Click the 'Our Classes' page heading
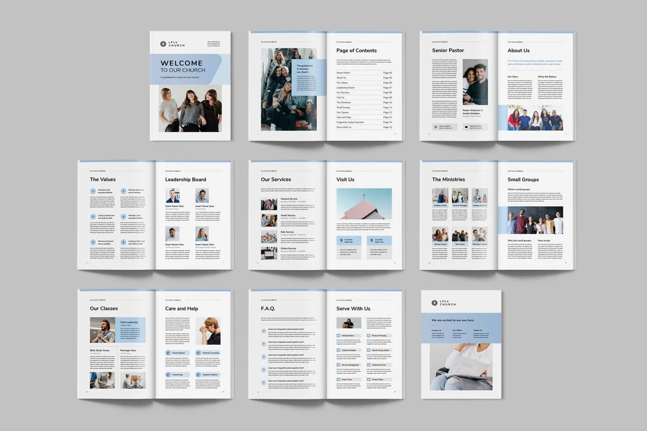This screenshot has width=647, height=431. [x=103, y=308]
